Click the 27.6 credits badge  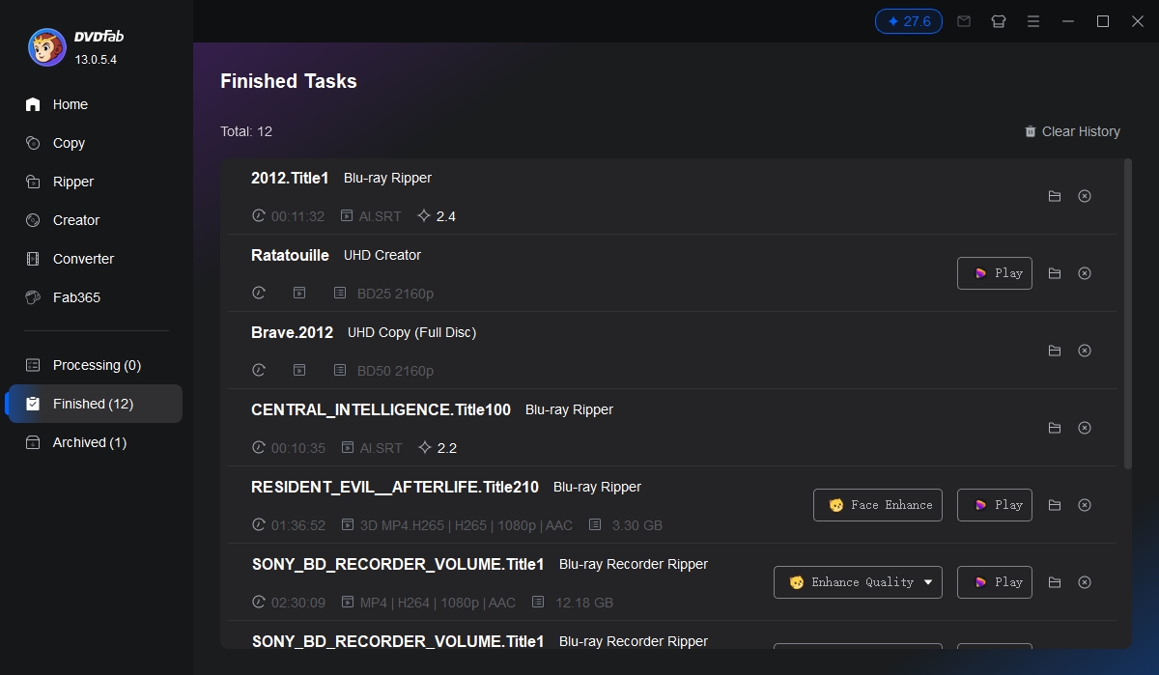(908, 21)
